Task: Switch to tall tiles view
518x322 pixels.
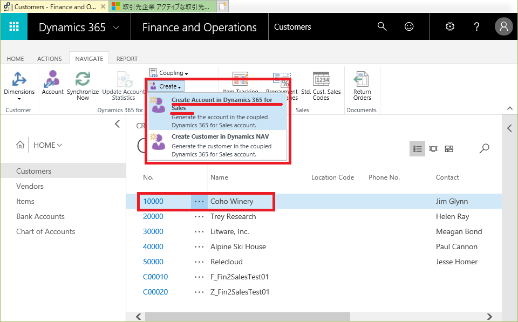Action: [433, 149]
